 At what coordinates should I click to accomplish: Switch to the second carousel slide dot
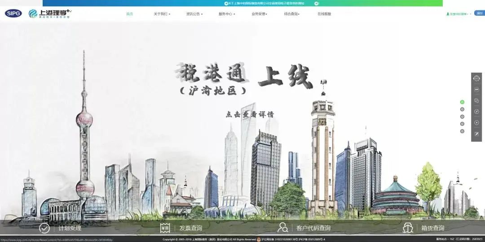(x=462, y=109)
